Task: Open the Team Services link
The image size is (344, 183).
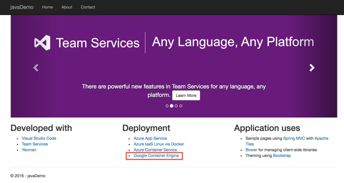Action: (x=35, y=144)
